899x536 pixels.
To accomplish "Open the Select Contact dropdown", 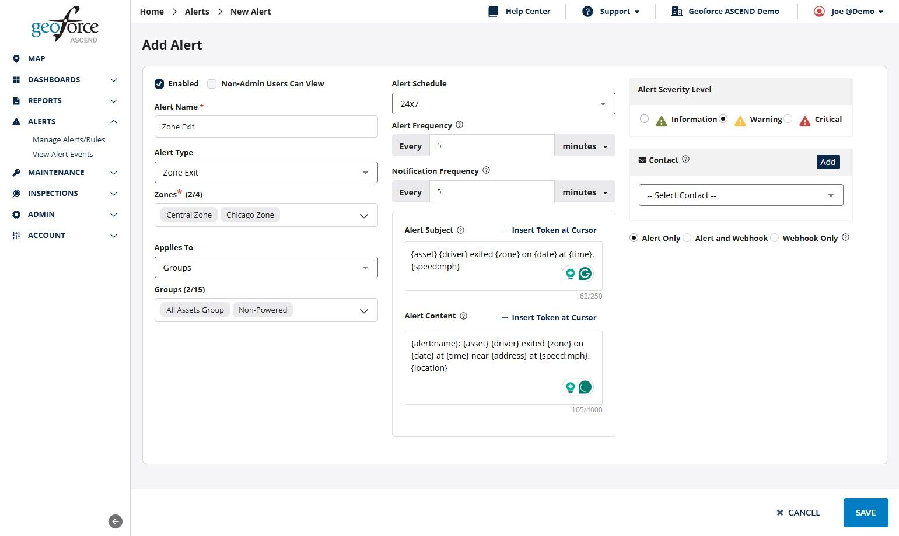I will [x=741, y=195].
